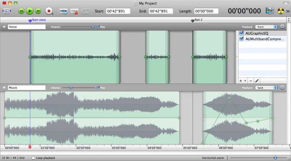Click the remove track icon with the red sign
This screenshot has height=161, width=291.
(x=74, y=11)
